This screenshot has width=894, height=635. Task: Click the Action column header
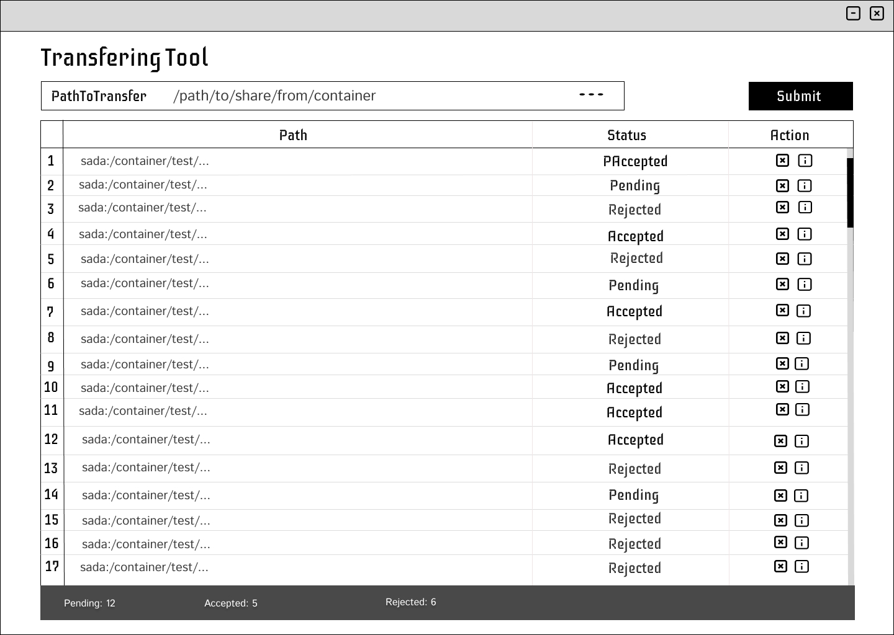point(789,135)
